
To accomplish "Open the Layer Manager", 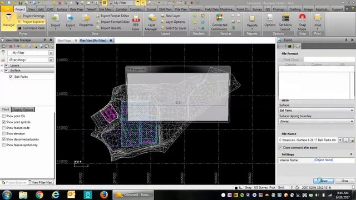I will [x=151, y=22].
